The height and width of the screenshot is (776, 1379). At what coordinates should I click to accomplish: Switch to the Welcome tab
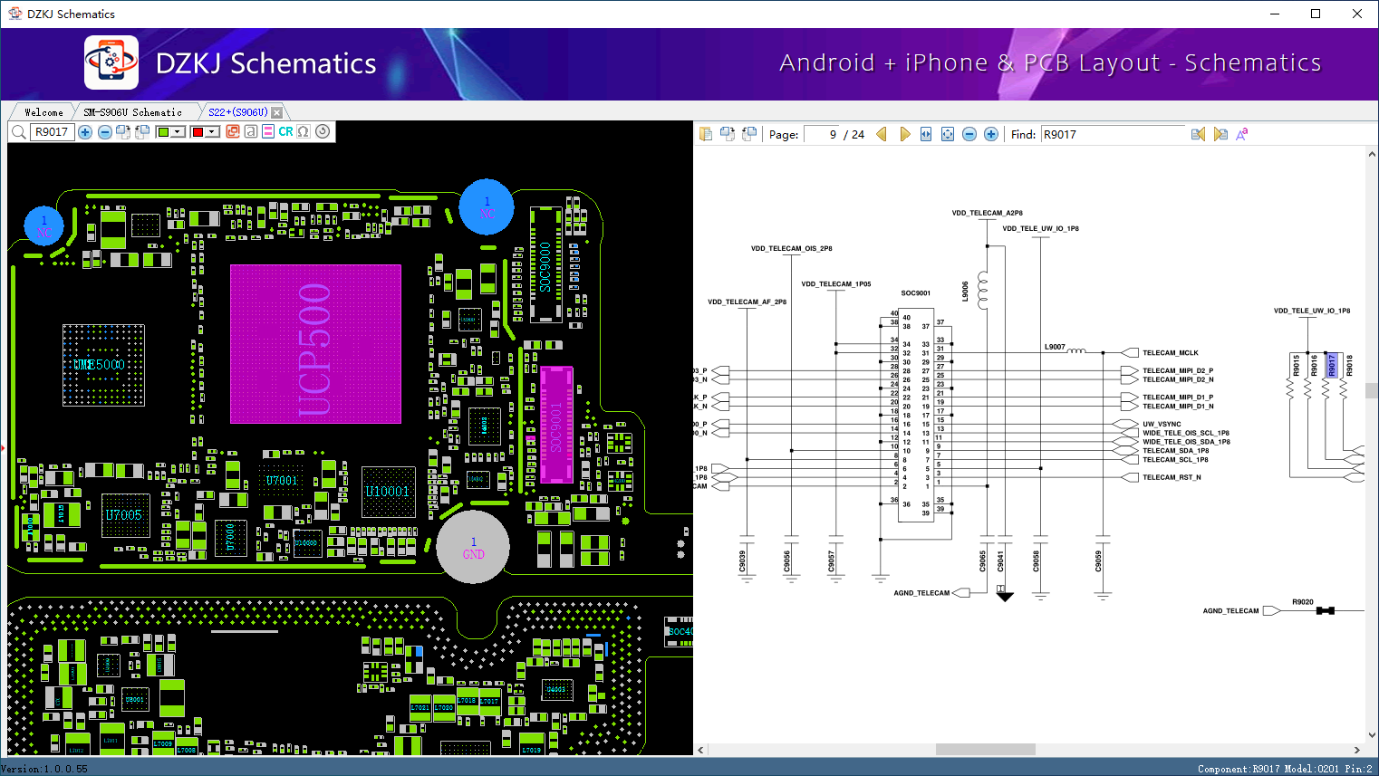[43, 112]
